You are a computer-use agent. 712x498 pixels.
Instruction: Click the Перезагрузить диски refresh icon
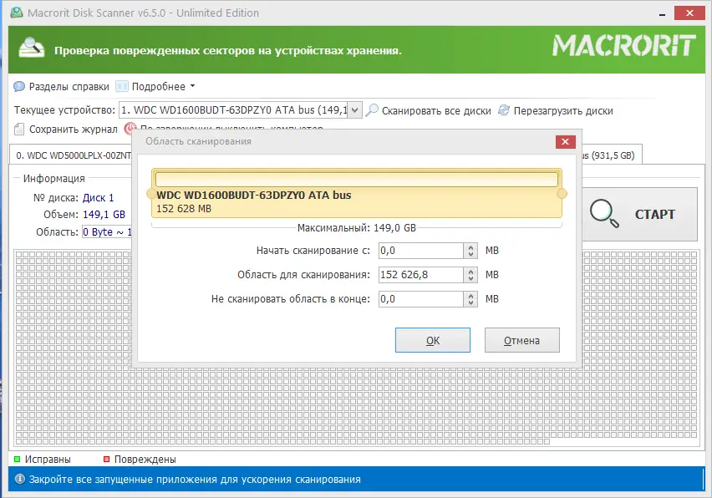tap(504, 110)
